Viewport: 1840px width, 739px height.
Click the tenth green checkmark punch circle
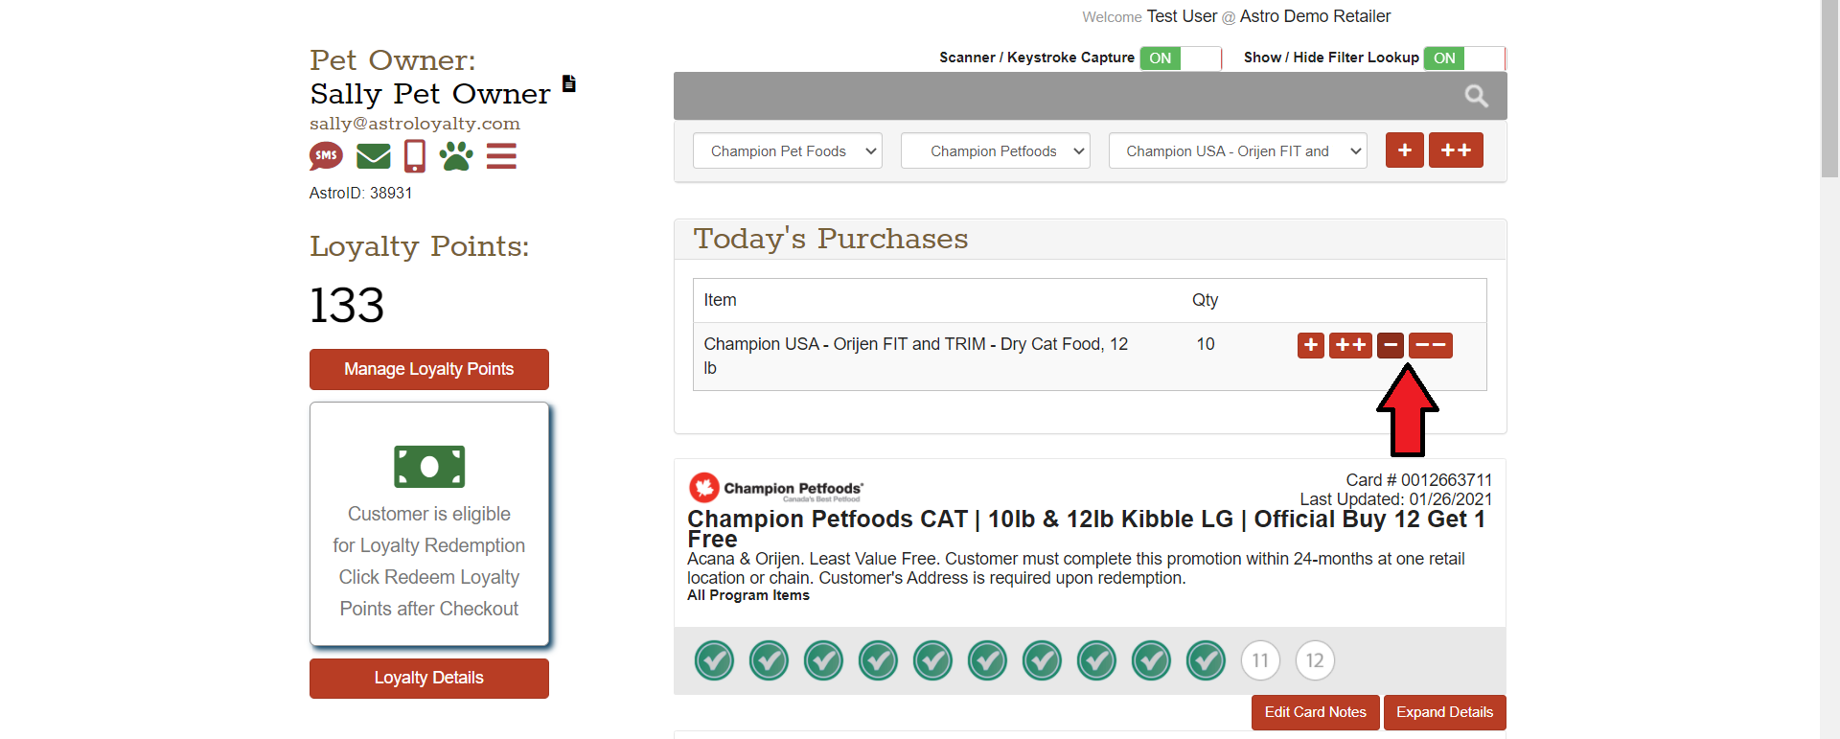(1206, 660)
